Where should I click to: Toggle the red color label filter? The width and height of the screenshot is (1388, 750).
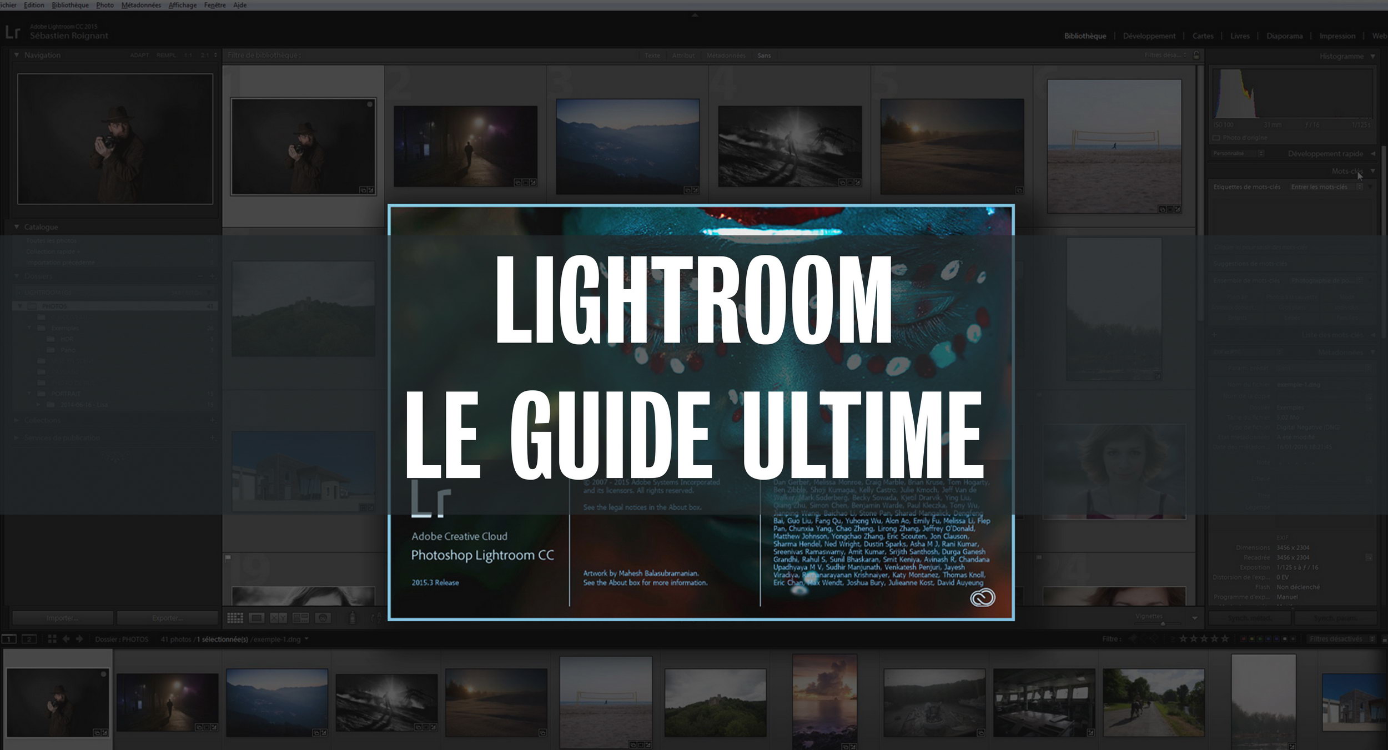[x=1244, y=639]
